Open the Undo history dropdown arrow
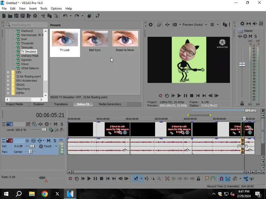This screenshot has width=266, height=199. tap(71, 16)
